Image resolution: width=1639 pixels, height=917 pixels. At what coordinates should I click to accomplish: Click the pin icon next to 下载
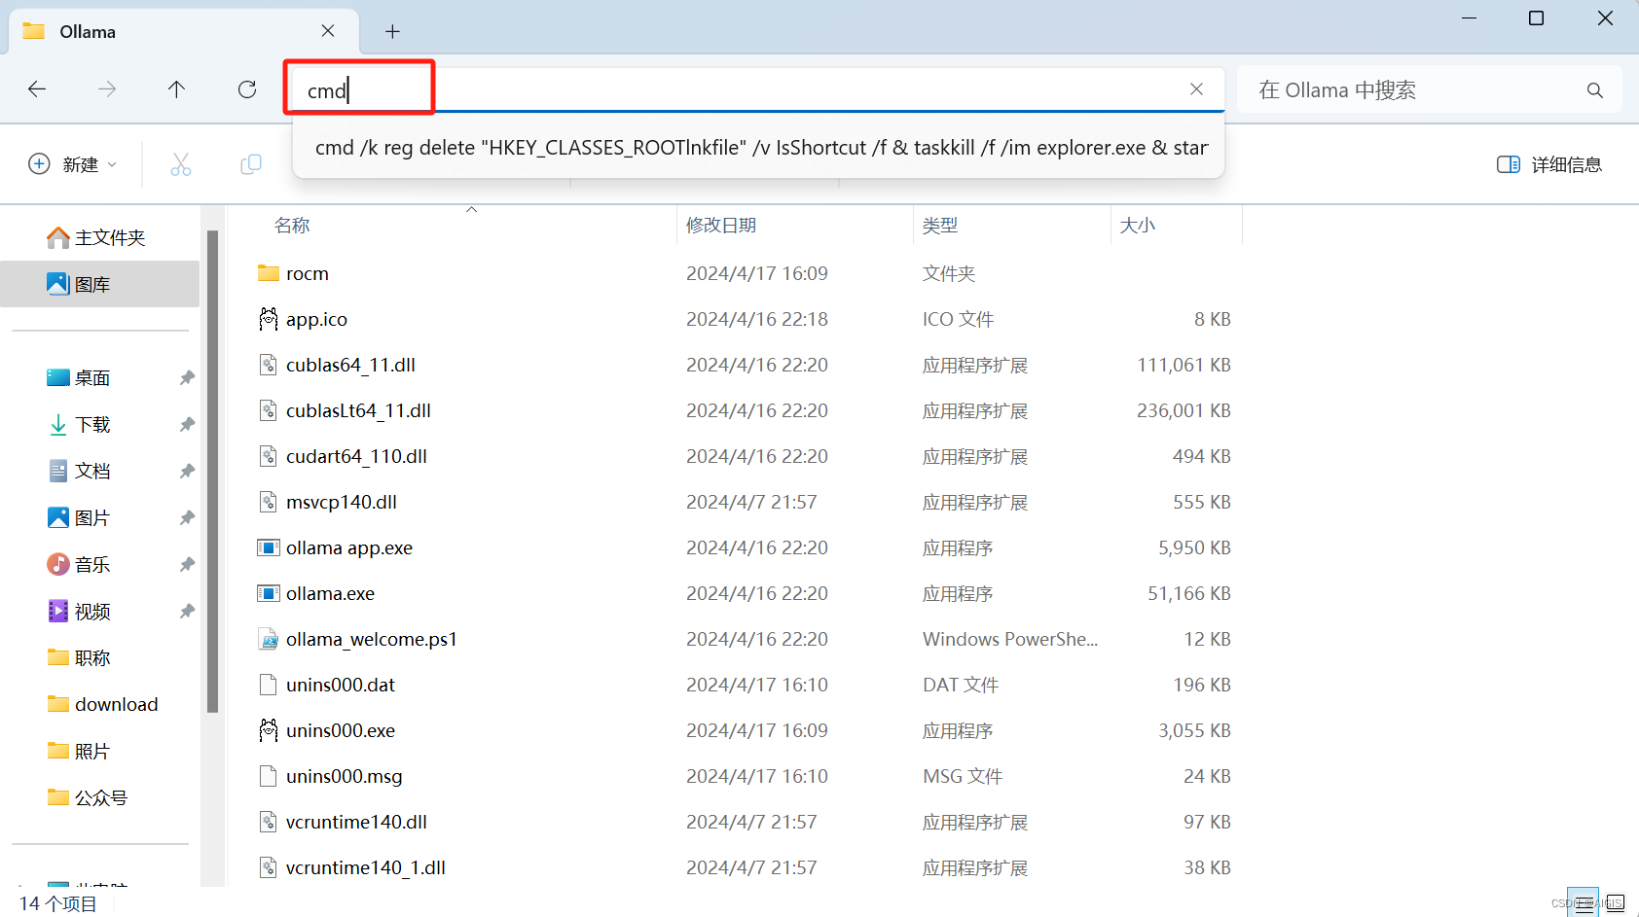point(187,424)
